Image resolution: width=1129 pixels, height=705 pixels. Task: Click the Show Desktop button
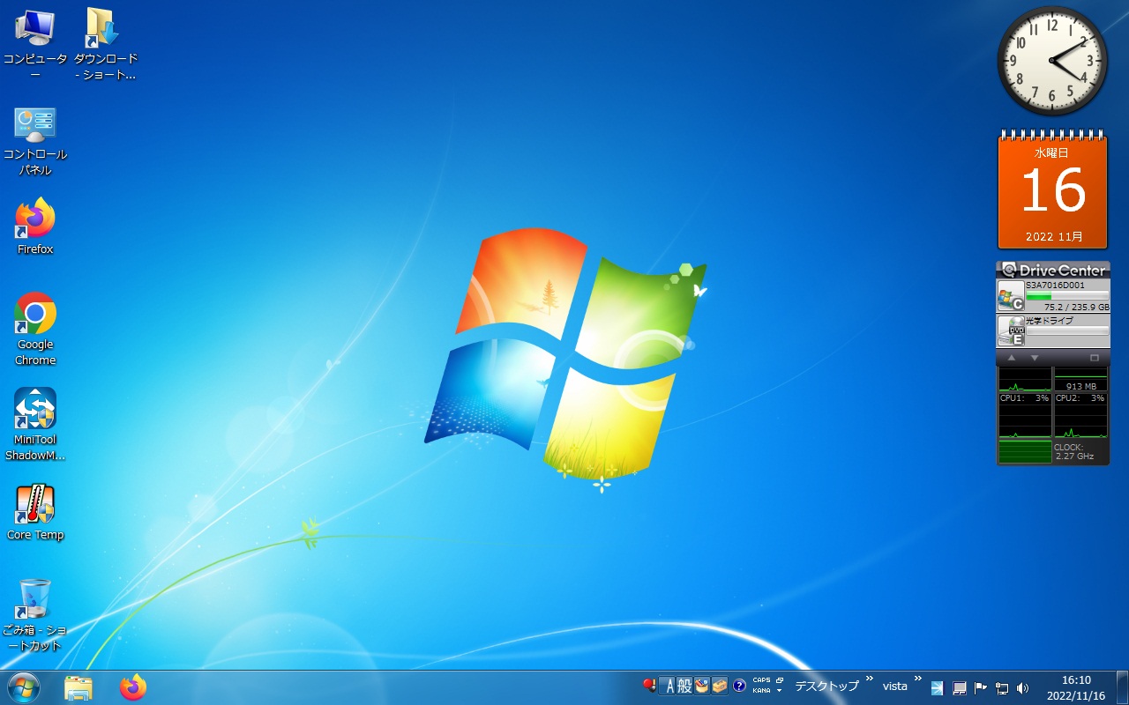pos(1122,687)
